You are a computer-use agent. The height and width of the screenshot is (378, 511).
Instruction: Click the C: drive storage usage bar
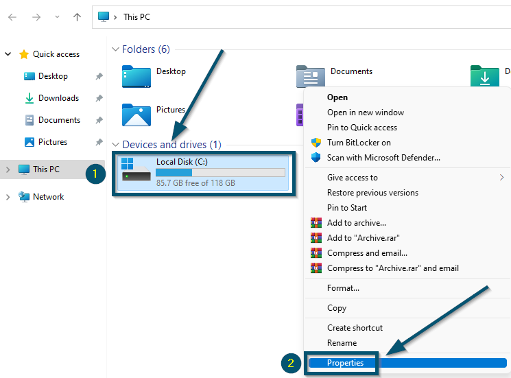point(220,172)
